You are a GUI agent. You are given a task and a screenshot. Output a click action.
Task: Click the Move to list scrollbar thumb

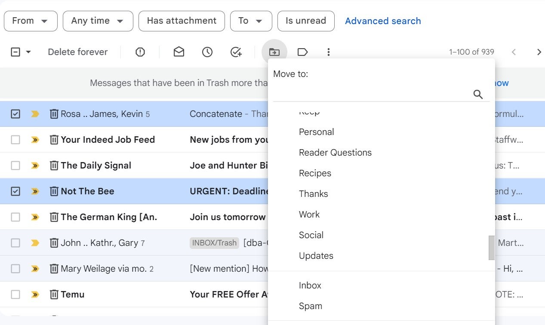tap(492, 248)
